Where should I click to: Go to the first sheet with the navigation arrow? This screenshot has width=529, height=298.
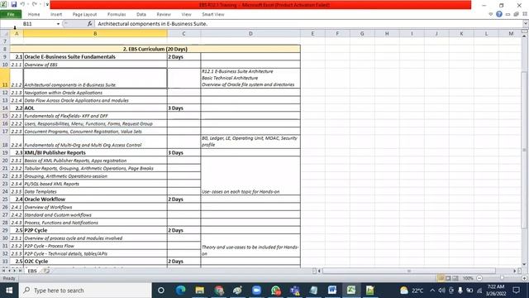[x=3, y=271]
